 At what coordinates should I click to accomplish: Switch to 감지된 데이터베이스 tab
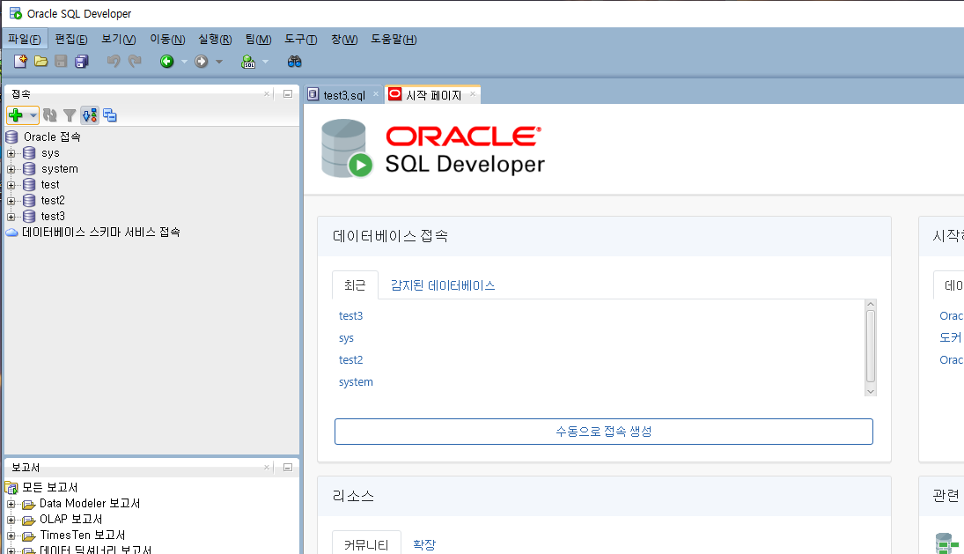pos(443,285)
